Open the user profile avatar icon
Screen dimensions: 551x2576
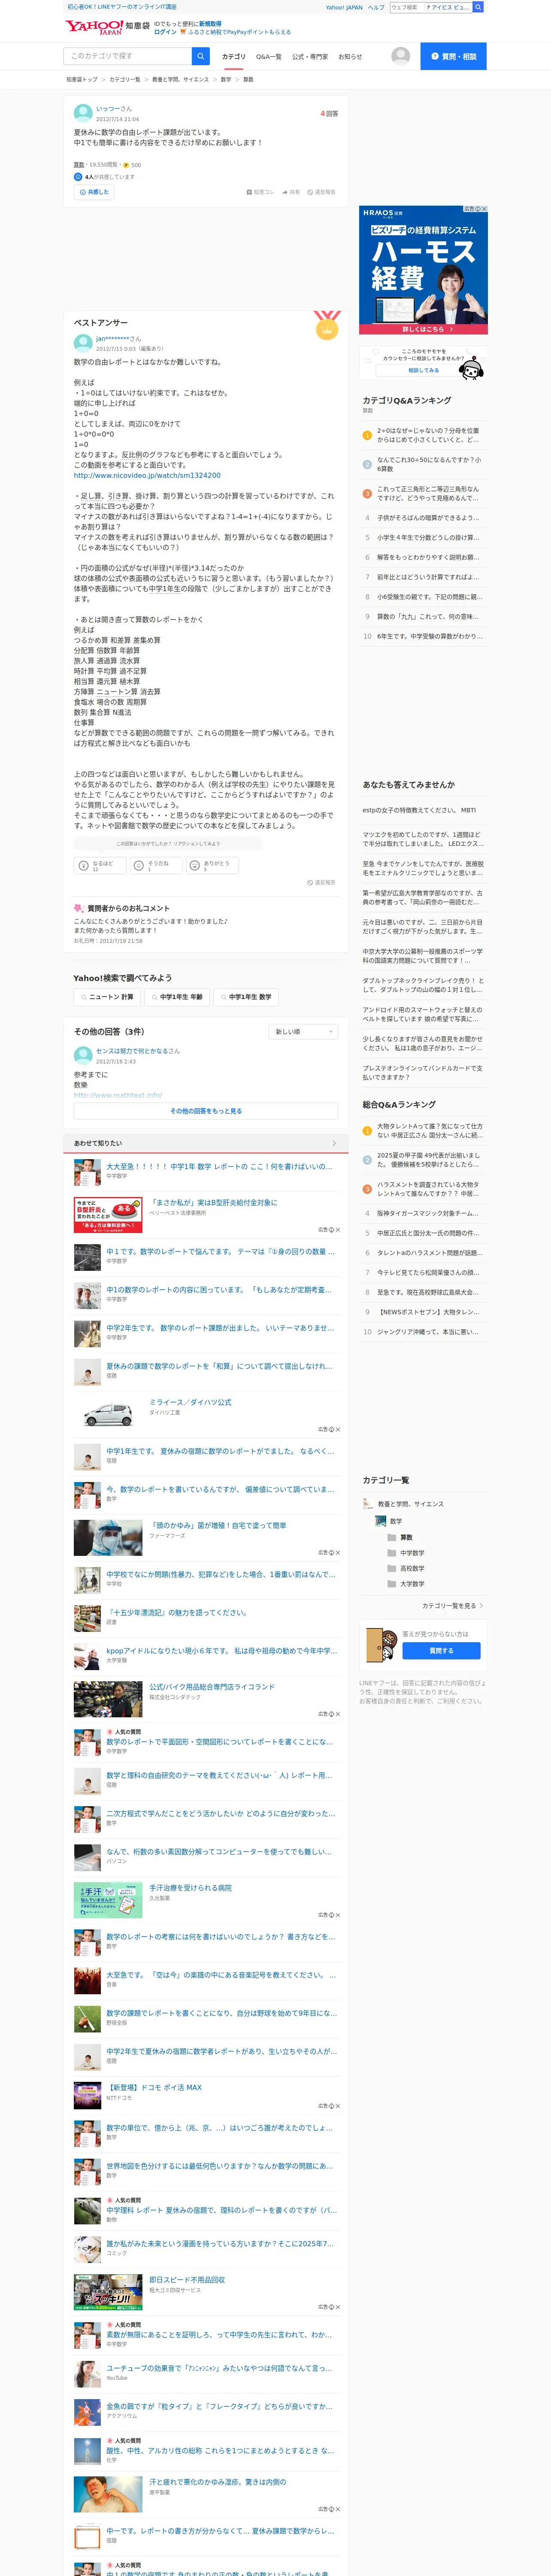[401, 56]
